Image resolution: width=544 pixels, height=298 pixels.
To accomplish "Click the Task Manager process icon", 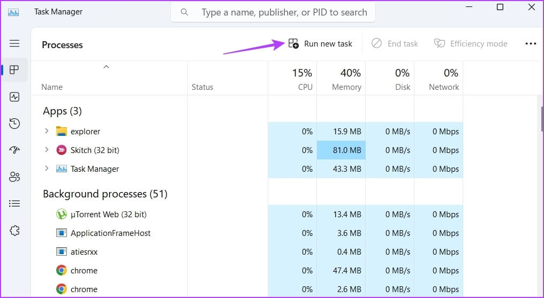I will point(62,169).
